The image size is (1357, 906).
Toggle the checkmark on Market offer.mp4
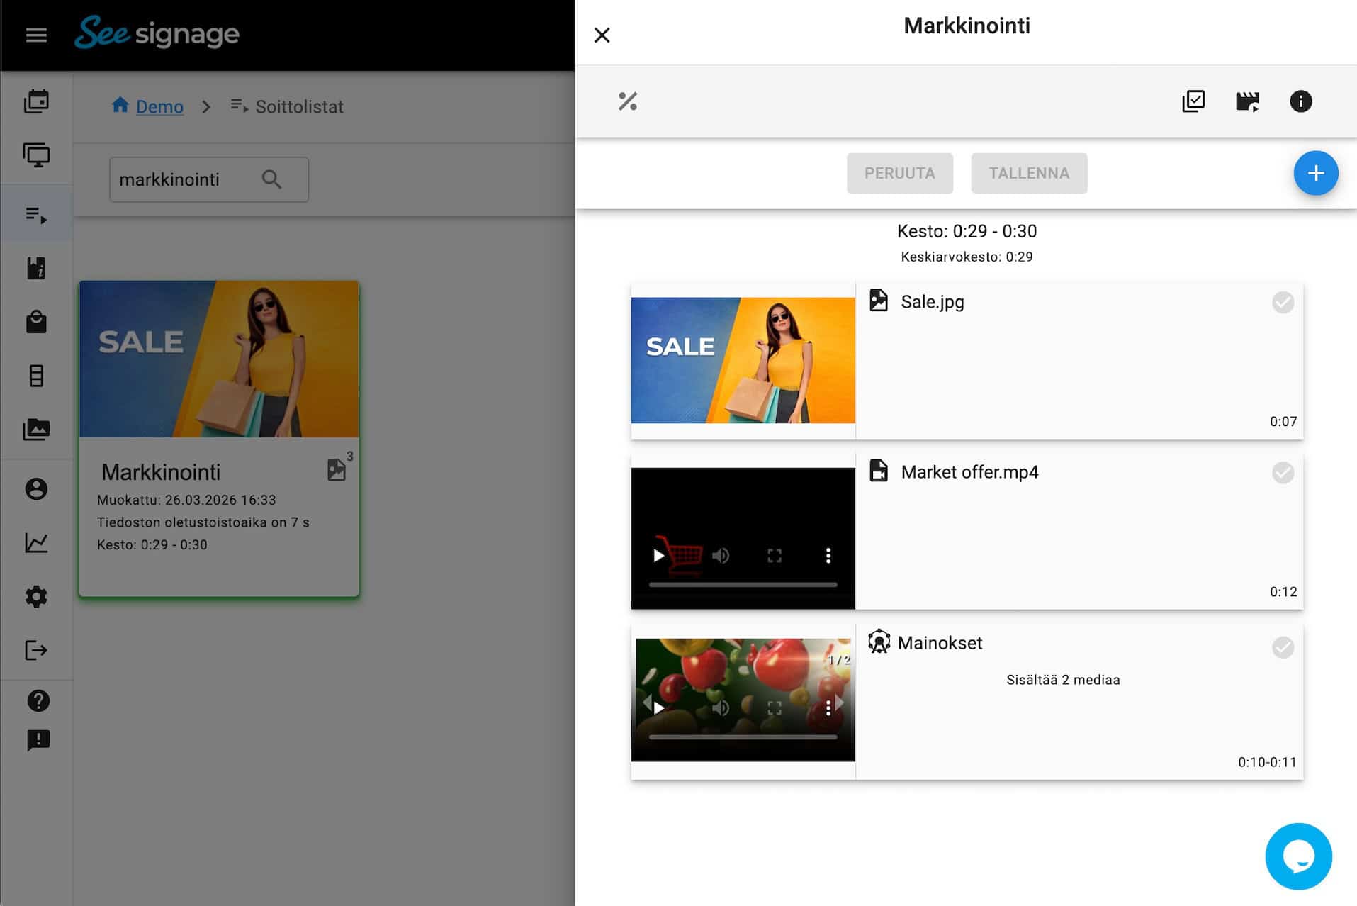coord(1282,473)
